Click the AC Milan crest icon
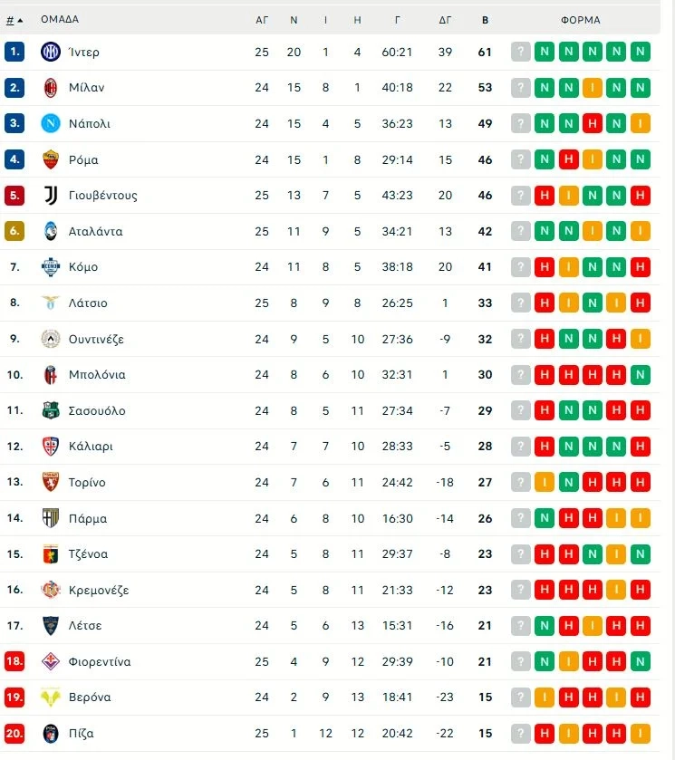 click(x=51, y=88)
